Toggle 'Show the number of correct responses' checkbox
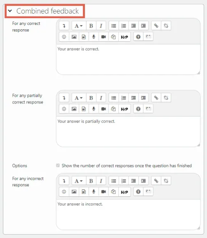The width and height of the screenshot is (207, 238). [x=58, y=165]
